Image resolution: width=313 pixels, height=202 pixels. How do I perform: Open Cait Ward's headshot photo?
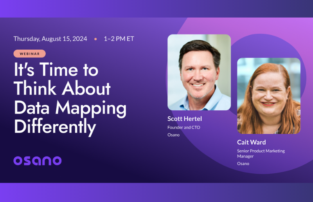coord(268,96)
